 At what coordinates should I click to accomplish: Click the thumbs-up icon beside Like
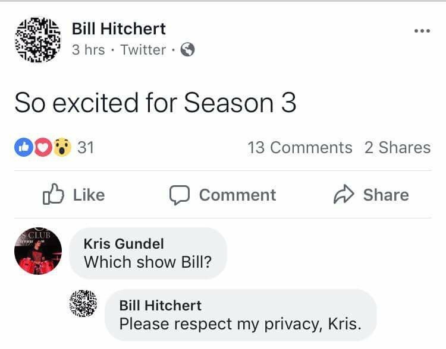pyautogui.click(x=53, y=195)
